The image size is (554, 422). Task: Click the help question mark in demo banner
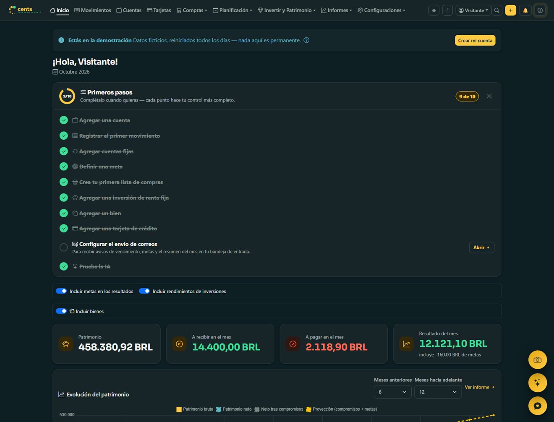(306, 40)
